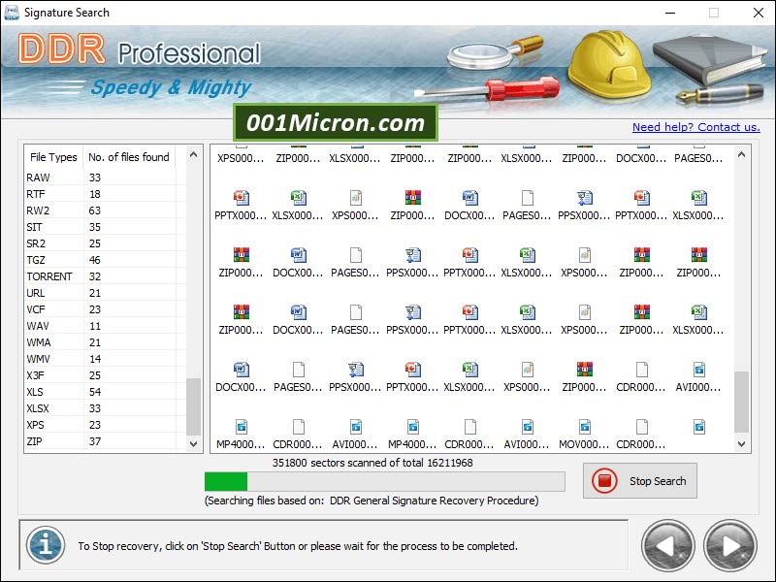Click the URL file type row
Screen dimensions: 776x582
(101, 293)
